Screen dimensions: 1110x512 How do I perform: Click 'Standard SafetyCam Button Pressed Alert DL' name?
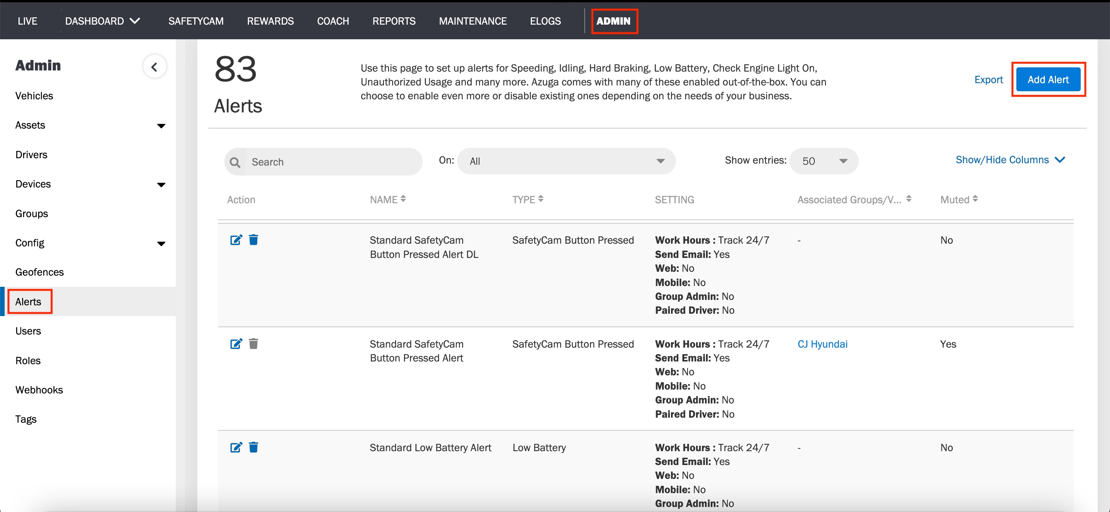(424, 248)
